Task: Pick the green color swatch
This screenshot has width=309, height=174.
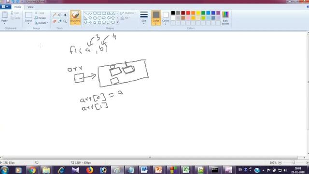Action: point(203,13)
